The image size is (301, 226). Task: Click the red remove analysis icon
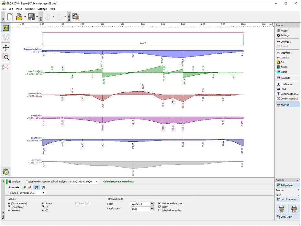[x=29, y=187]
